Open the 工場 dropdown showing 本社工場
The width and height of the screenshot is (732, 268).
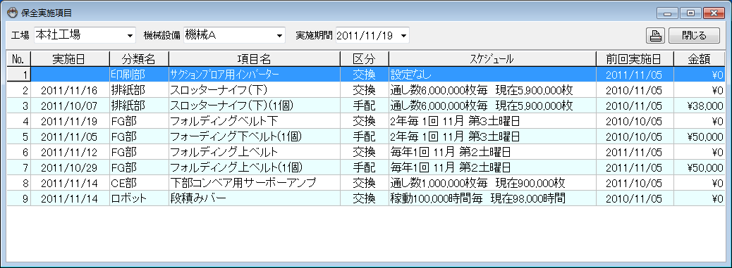[85, 35]
